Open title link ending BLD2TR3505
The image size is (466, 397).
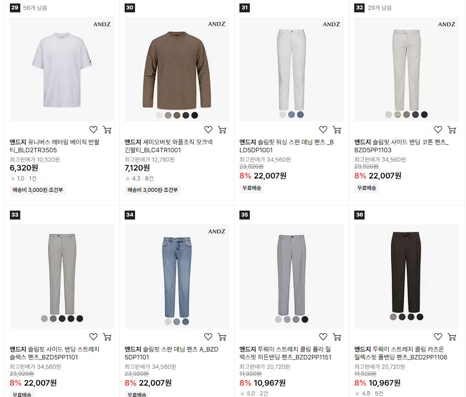point(55,146)
